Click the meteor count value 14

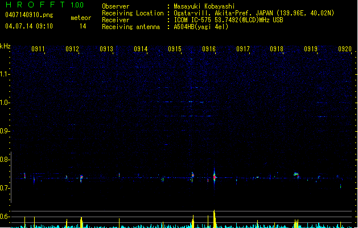(x=83, y=26)
